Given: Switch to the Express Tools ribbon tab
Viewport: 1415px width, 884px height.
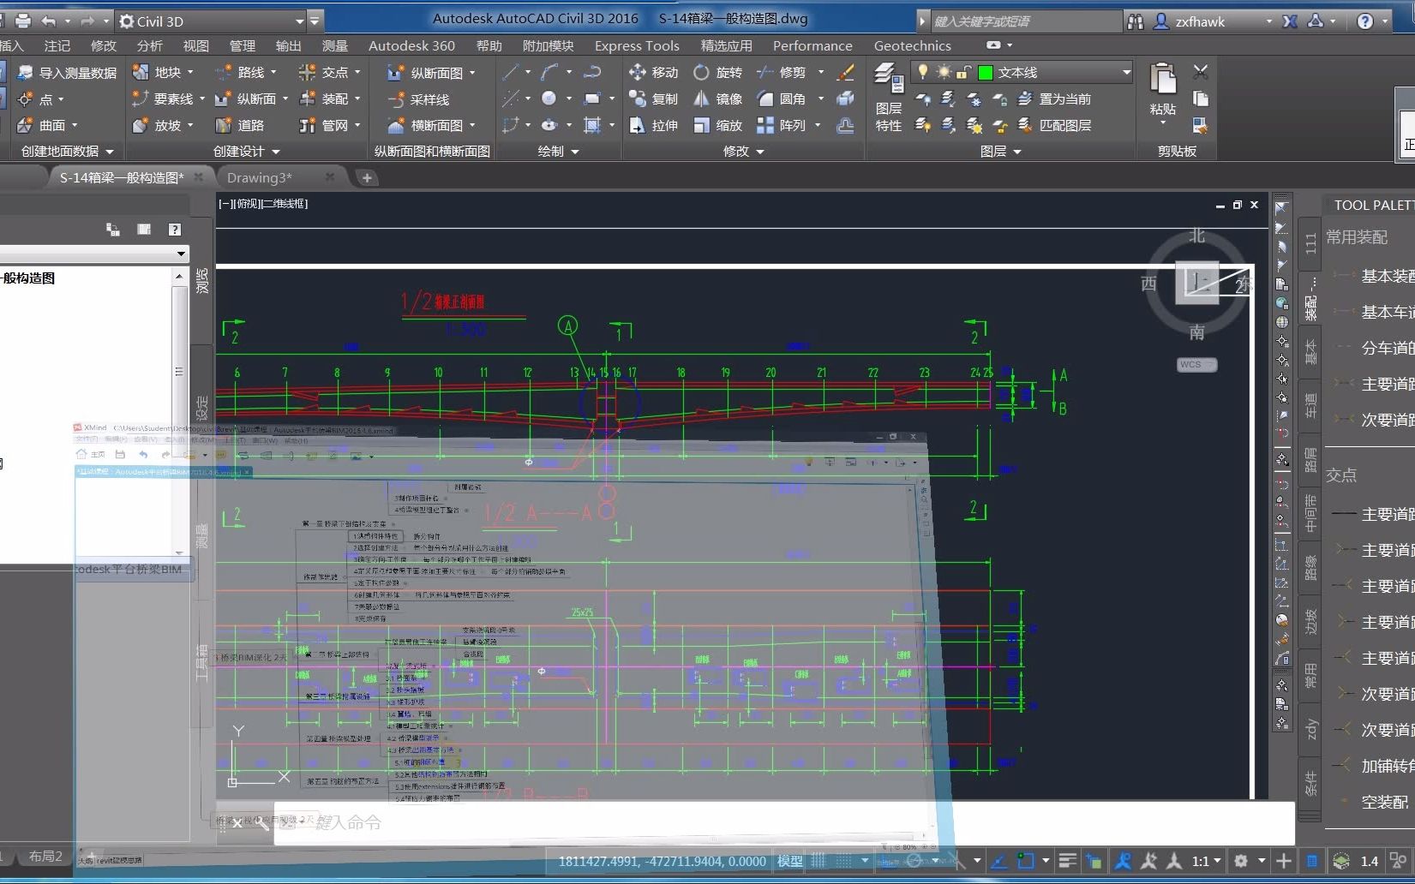Looking at the screenshot, I should (x=636, y=45).
